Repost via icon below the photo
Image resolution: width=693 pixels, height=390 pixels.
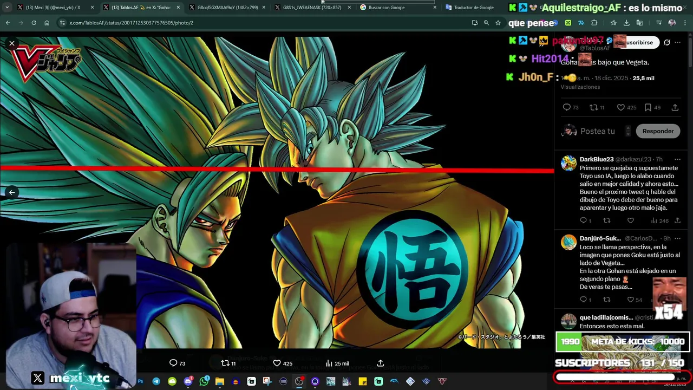[225, 363]
